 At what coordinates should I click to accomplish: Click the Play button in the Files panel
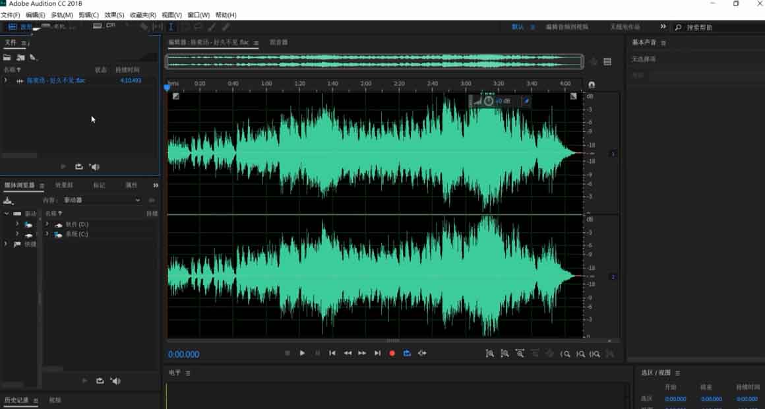pos(63,167)
